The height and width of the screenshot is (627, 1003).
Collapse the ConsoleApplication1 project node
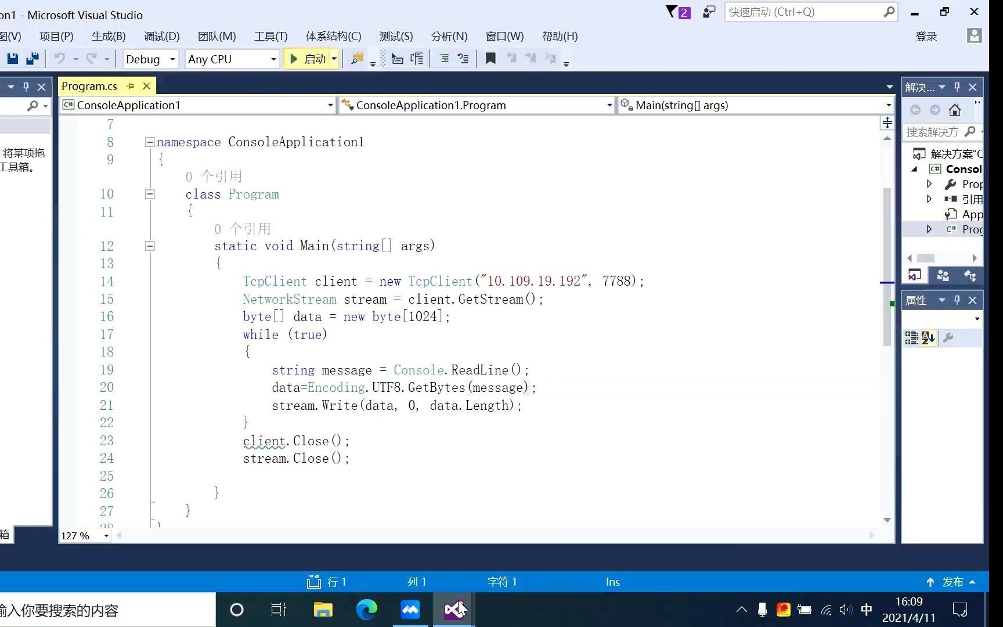tap(916, 169)
